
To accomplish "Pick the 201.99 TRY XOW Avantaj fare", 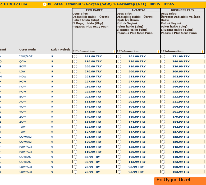I will pos(120,102).
